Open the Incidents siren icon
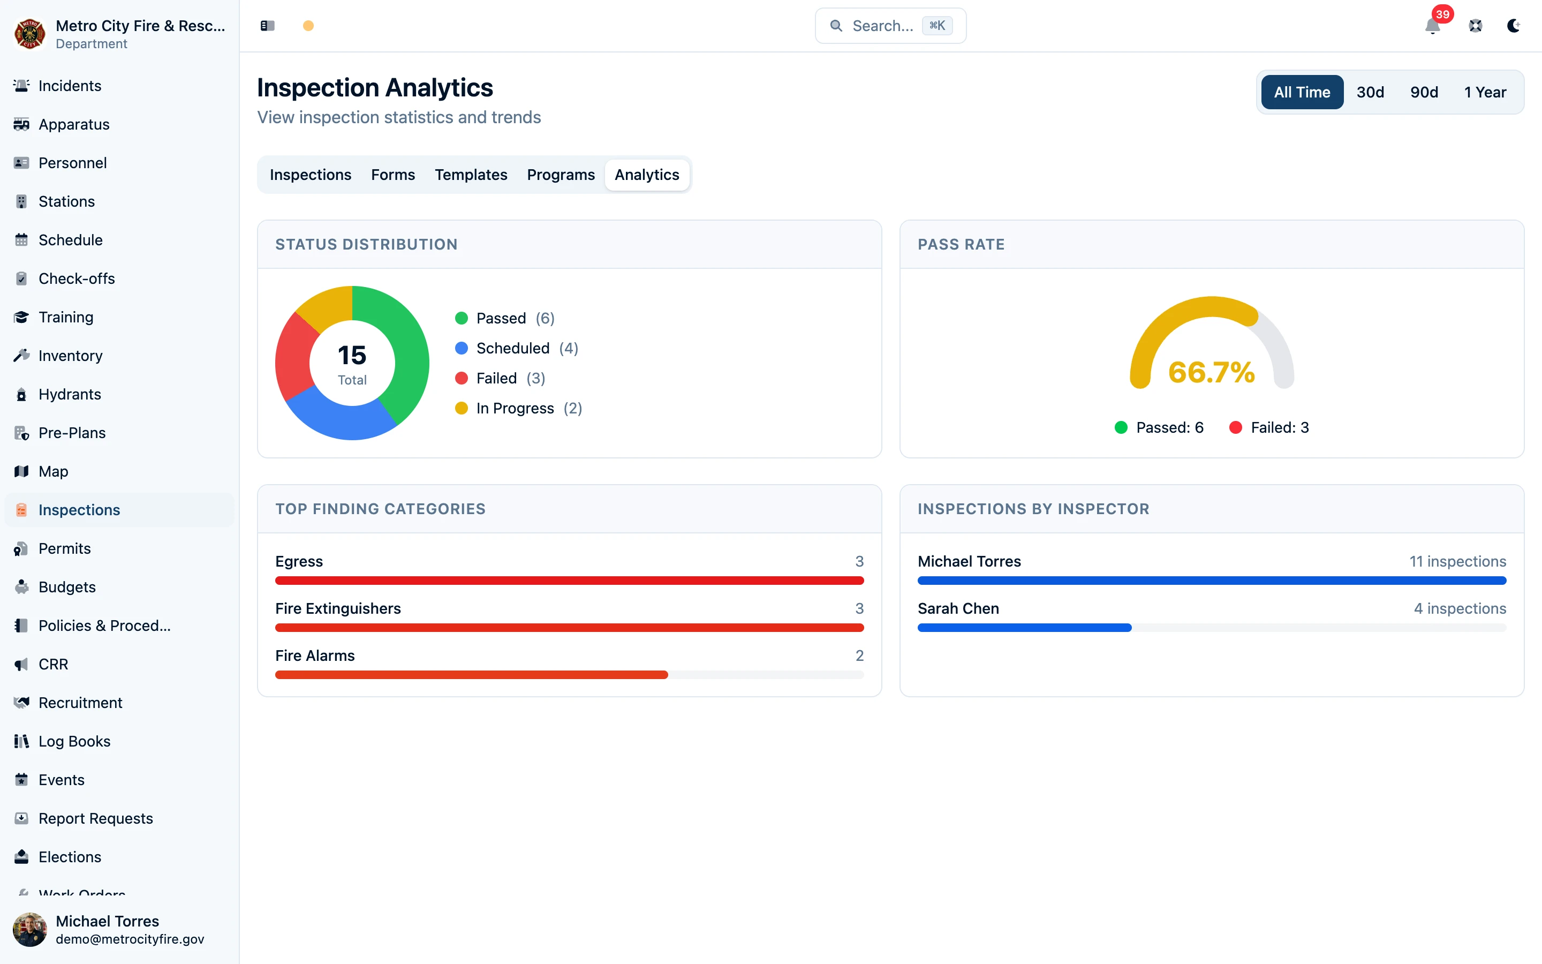 click(21, 86)
